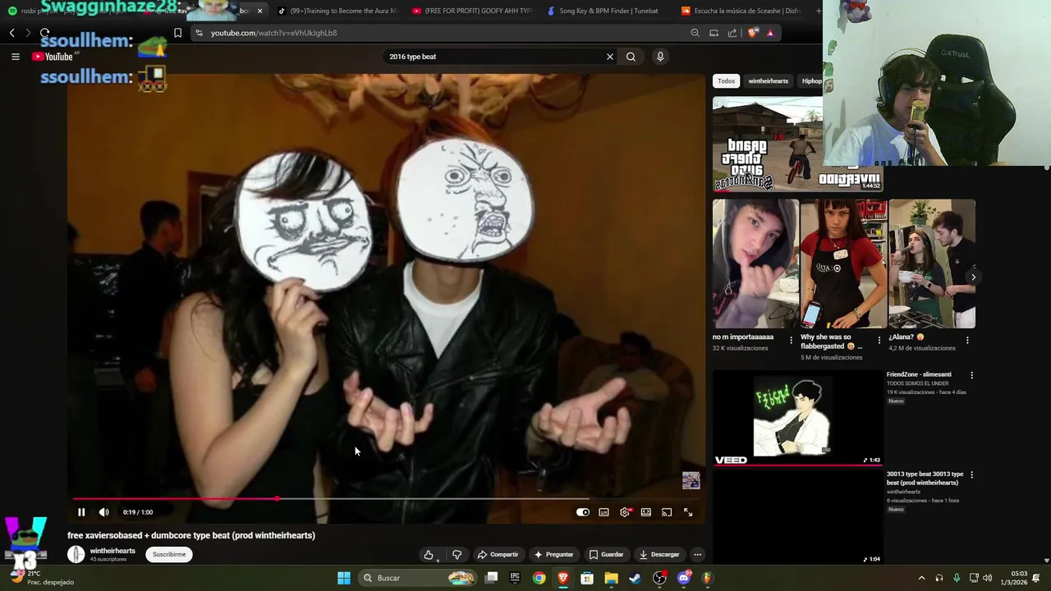Open the 'FriendZone - slimesanti' title
Image resolution: width=1051 pixels, height=591 pixels.
point(919,374)
